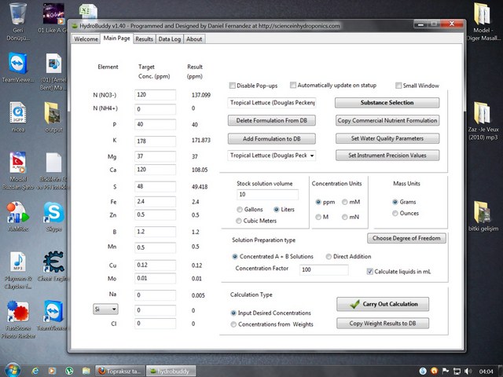Click Copy Weight Results to DB
The width and height of the screenshot is (503, 377).
(x=383, y=324)
